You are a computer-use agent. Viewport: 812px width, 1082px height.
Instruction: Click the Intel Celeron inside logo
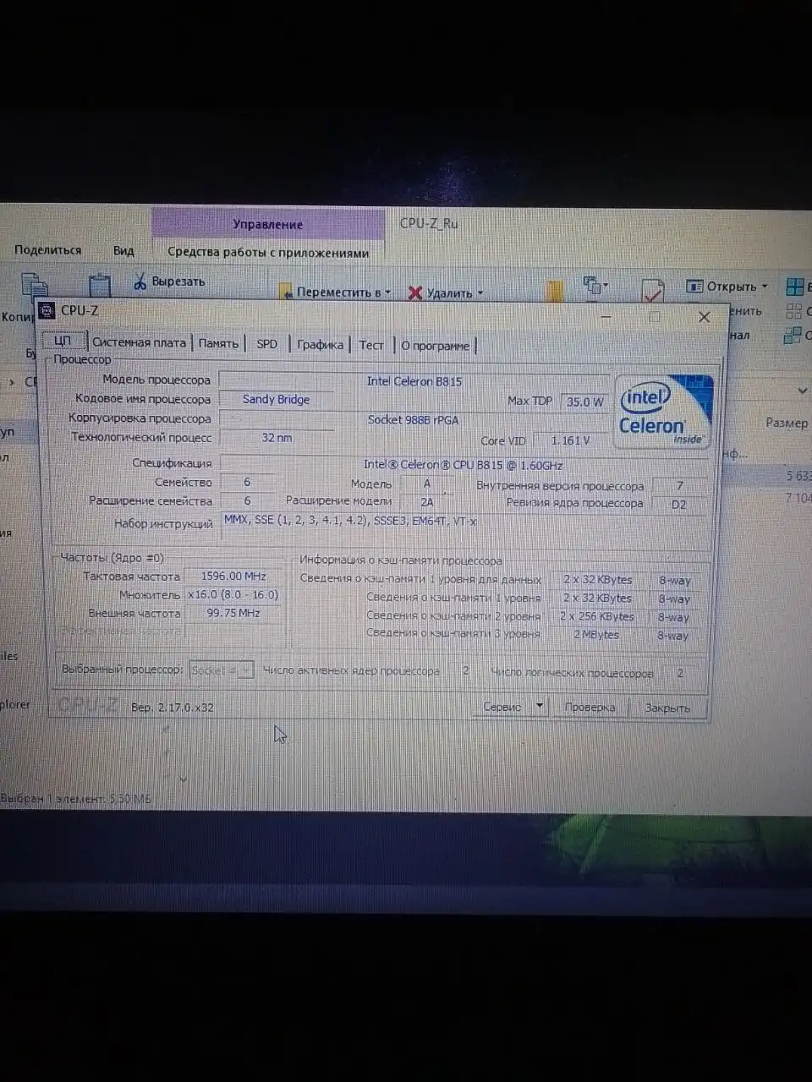coord(664,412)
